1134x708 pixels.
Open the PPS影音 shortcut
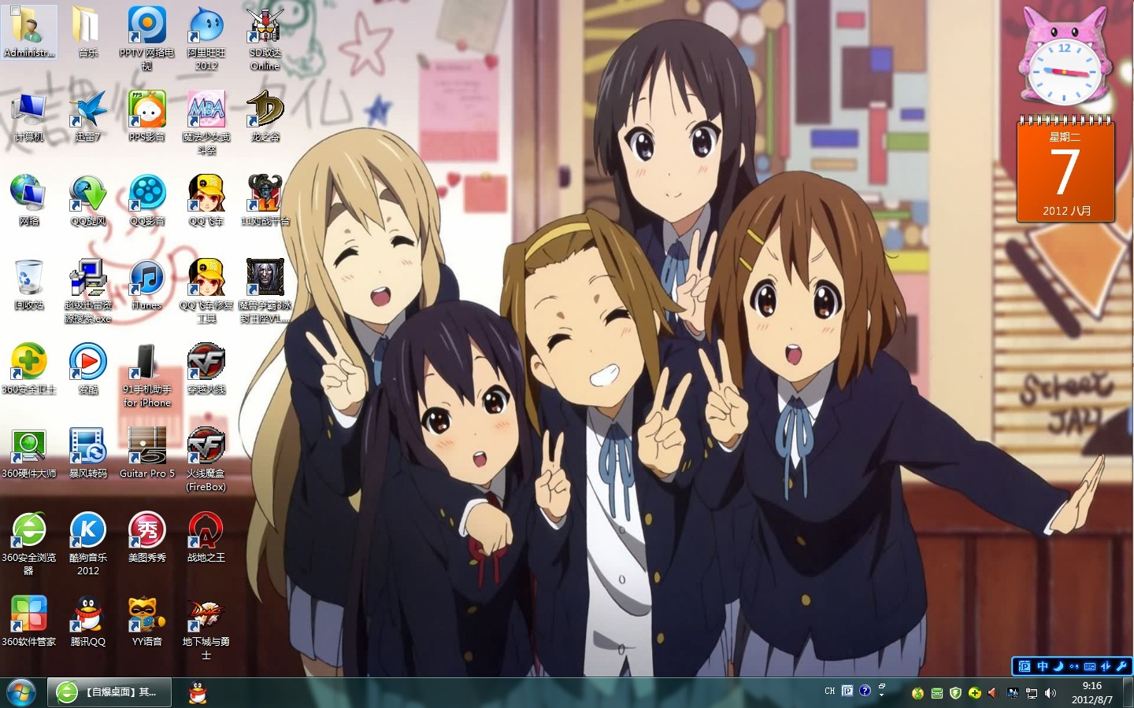(147, 115)
